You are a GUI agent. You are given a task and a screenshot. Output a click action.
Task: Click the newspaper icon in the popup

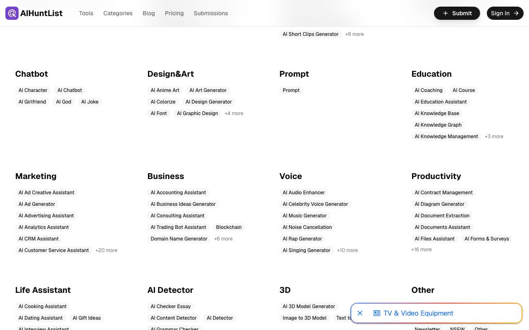click(x=377, y=313)
